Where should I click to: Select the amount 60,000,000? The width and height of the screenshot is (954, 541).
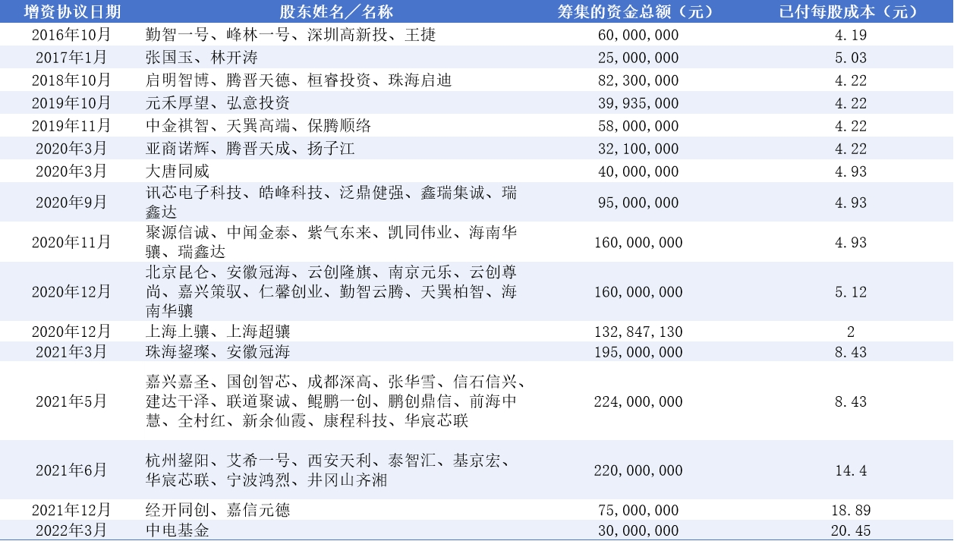(638, 35)
